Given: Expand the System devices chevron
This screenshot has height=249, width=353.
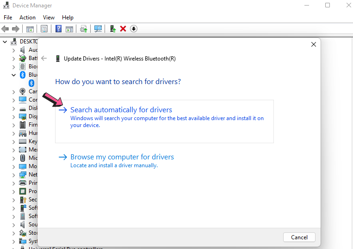Looking at the screenshot, I should (13, 242).
